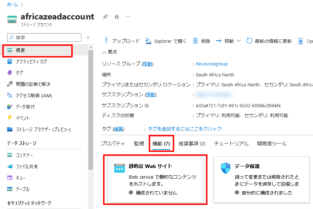Image resolution: width=313 pixels, height=209 pixels.
Task: Switch to the プロパティ tab
Action: (x=113, y=144)
